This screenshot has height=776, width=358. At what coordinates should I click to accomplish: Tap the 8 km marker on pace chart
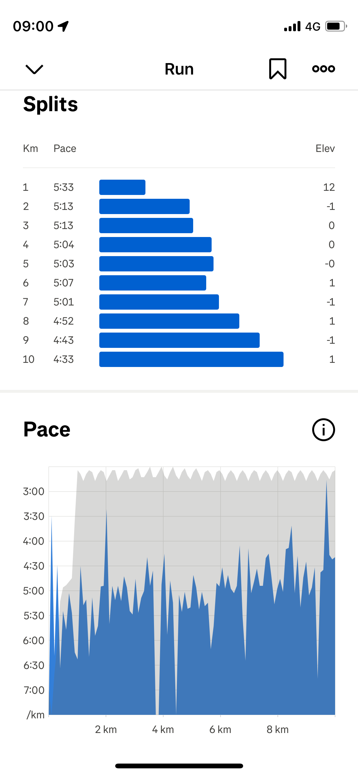[277, 729]
